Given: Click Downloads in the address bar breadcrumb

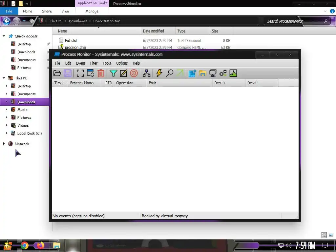Looking at the screenshot, I should 78,21.
